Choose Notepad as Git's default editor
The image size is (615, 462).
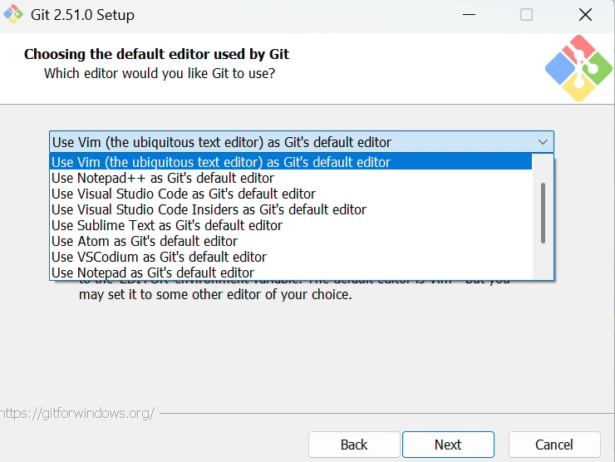click(152, 273)
